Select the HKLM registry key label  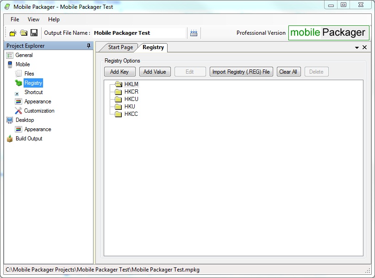pos(131,84)
